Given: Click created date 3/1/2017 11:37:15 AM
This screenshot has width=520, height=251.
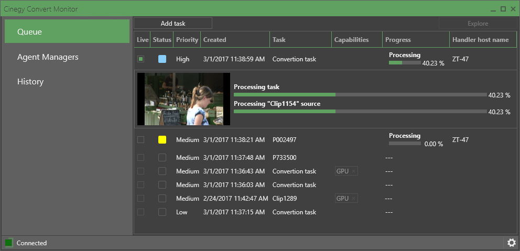Looking at the screenshot, I should point(234,212).
